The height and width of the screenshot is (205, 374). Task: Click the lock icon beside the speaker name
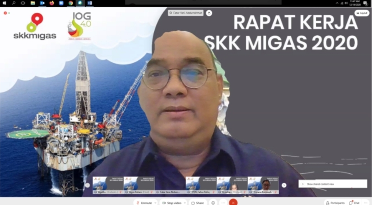[x=209, y=13]
